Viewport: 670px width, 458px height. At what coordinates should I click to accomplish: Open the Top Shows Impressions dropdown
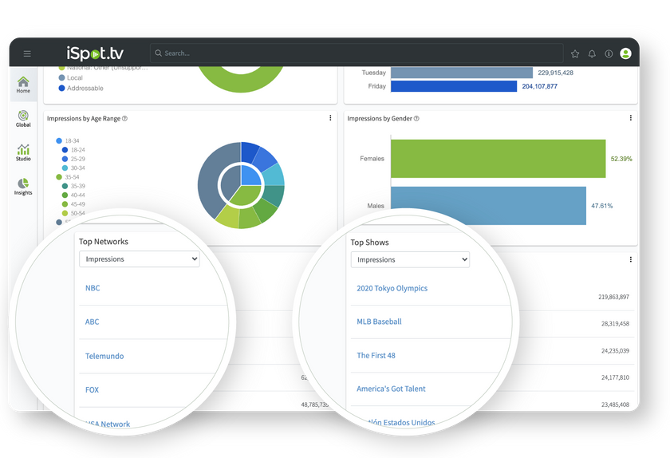tap(410, 260)
